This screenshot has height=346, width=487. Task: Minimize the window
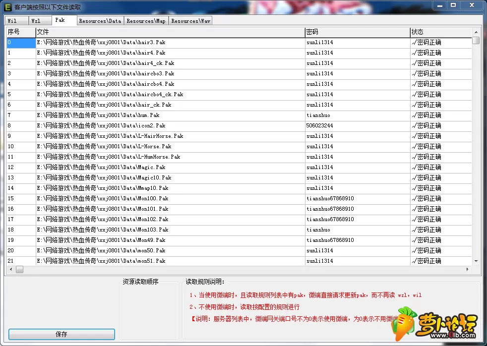[x=440, y=5]
